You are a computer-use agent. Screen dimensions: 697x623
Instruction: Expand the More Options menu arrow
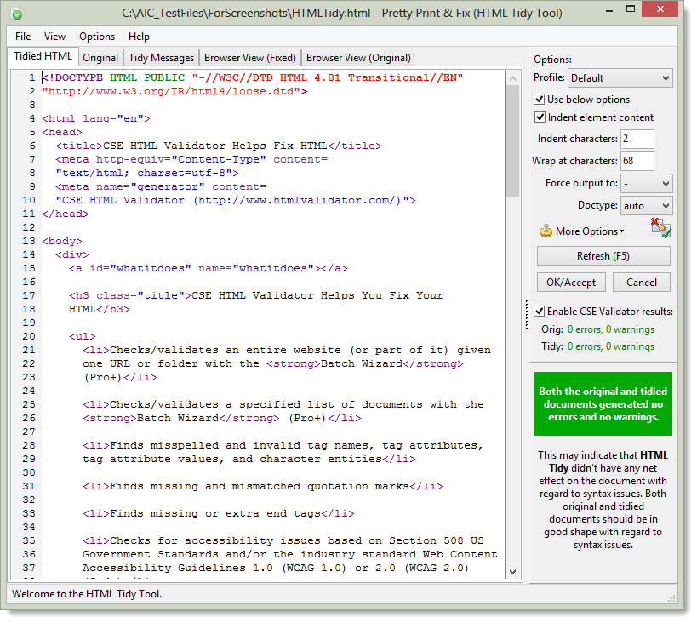tap(622, 231)
